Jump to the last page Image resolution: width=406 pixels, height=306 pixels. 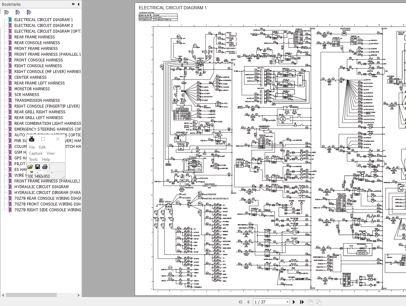click(x=302, y=302)
